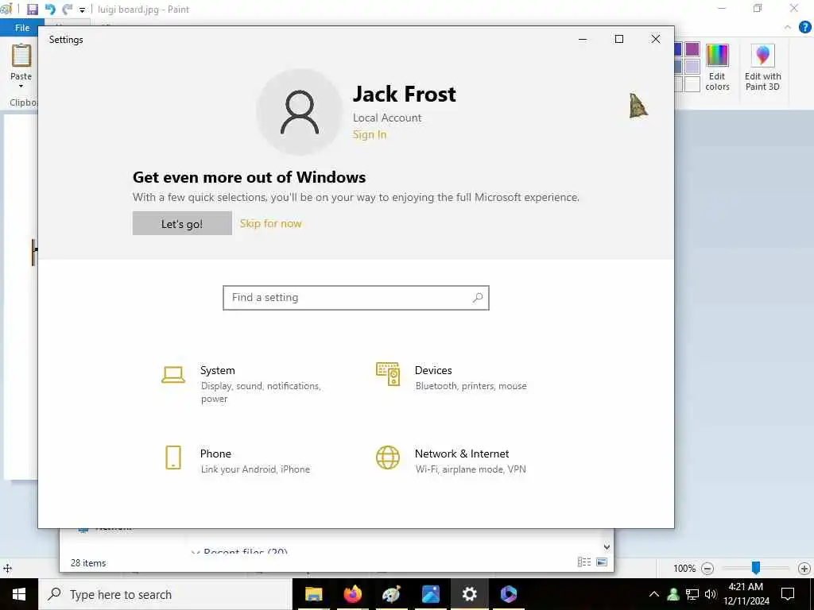This screenshot has height=610, width=814.
Task: Click the Settings gear in taskbar
Action: click(469, 594)
